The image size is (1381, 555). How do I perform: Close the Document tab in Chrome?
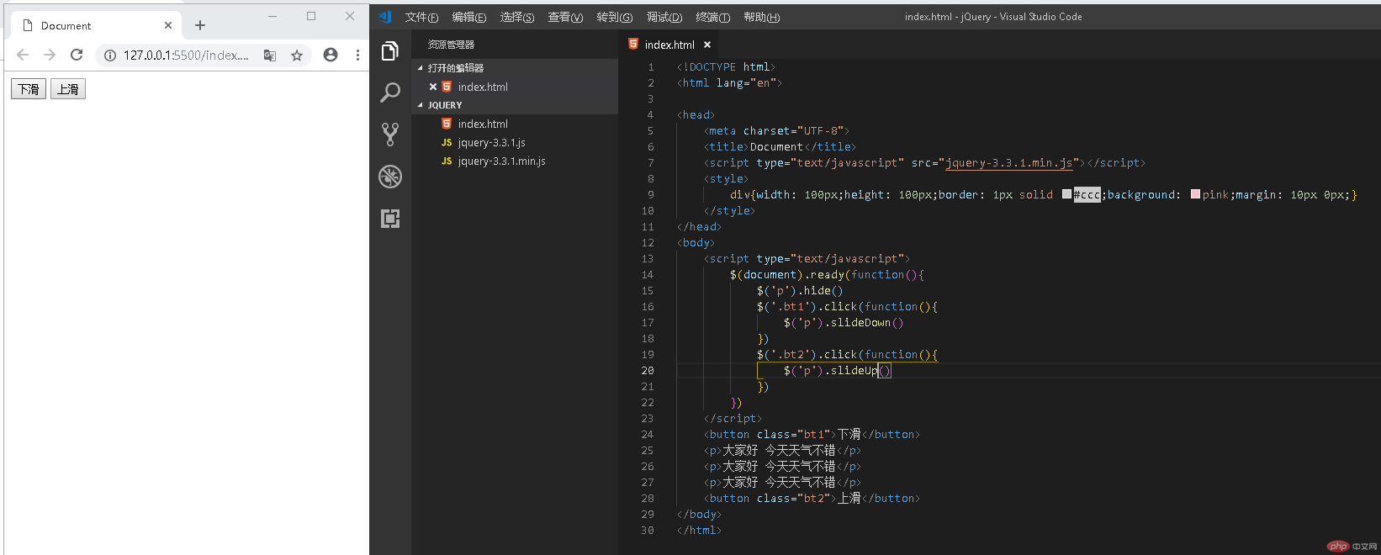(168, 25)
